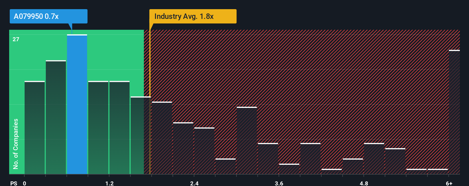Screen dimensions: 469x186
Task: Click the Industry Avg. 1.8x yellow label
Action: tap(193, 16)
